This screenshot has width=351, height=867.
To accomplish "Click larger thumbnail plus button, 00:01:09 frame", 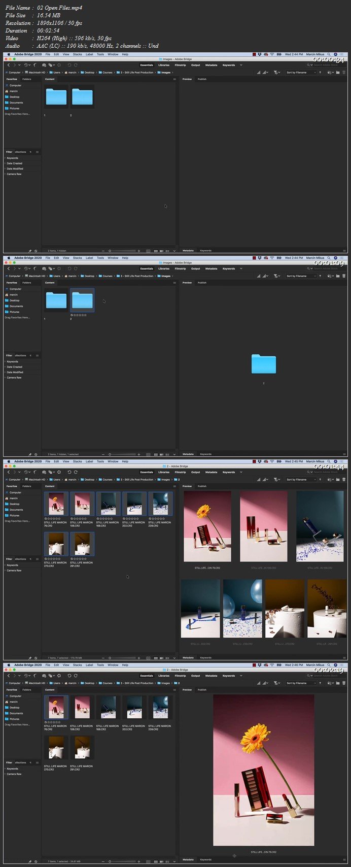I will coord(139,454).
